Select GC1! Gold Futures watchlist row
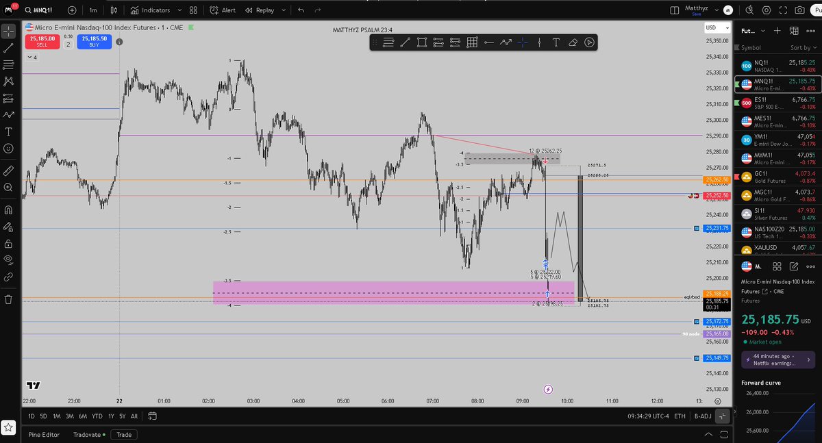Screen dimensions: 822x443 coord(778,177)
